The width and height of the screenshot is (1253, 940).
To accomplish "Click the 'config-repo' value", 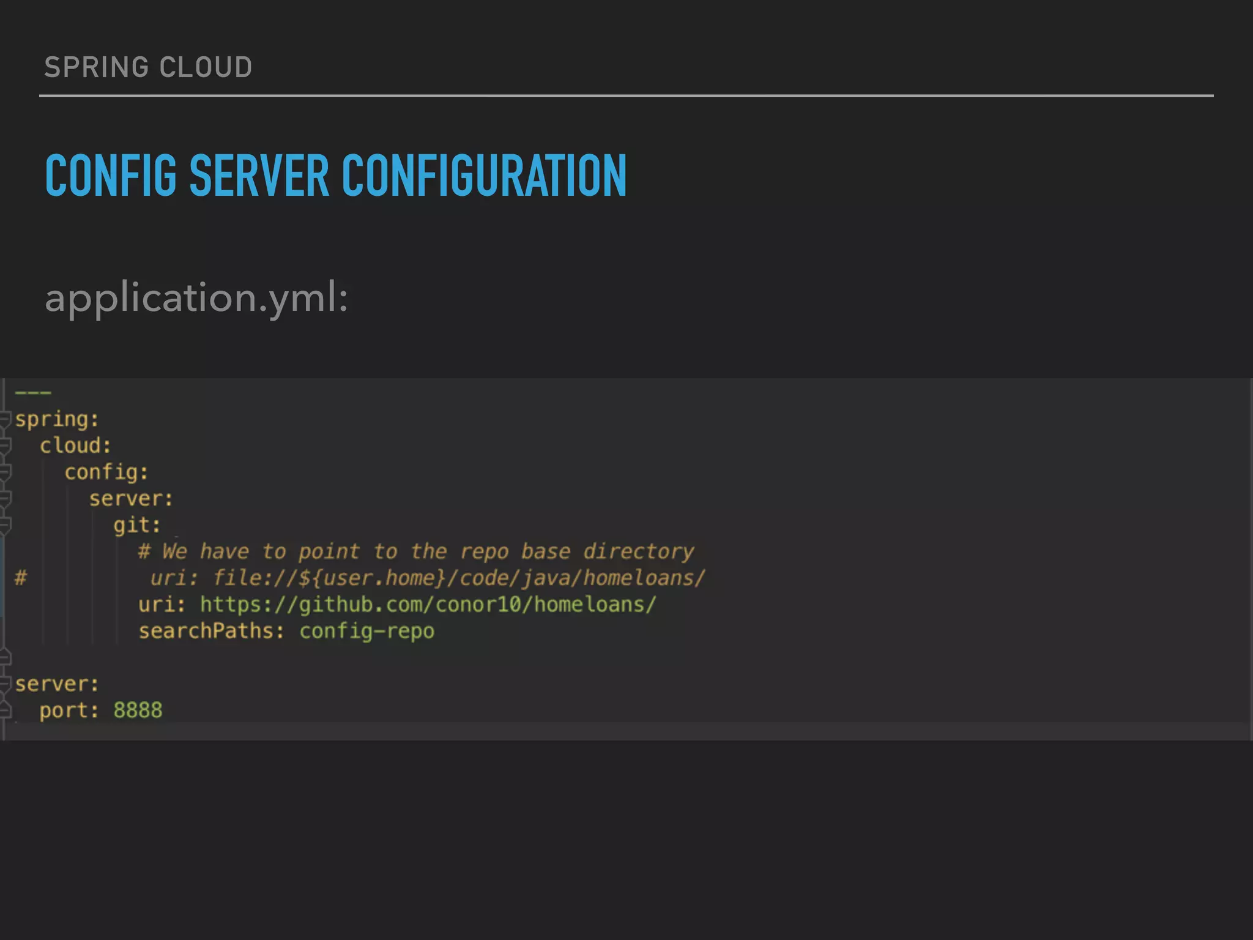I will coord(366,632).
